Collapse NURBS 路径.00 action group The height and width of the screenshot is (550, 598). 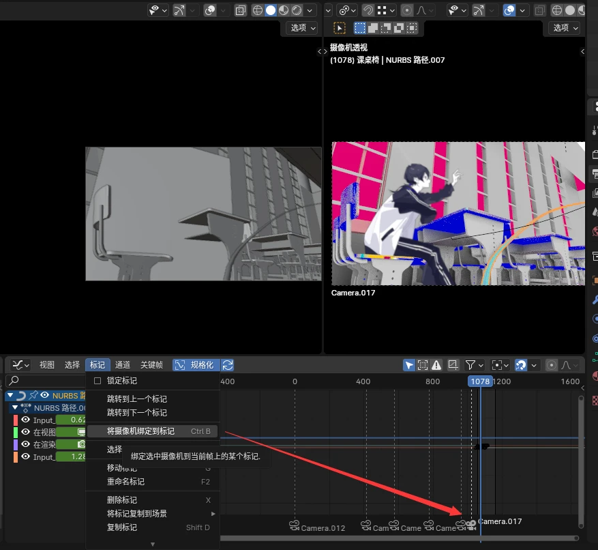[x=15, y=407]
